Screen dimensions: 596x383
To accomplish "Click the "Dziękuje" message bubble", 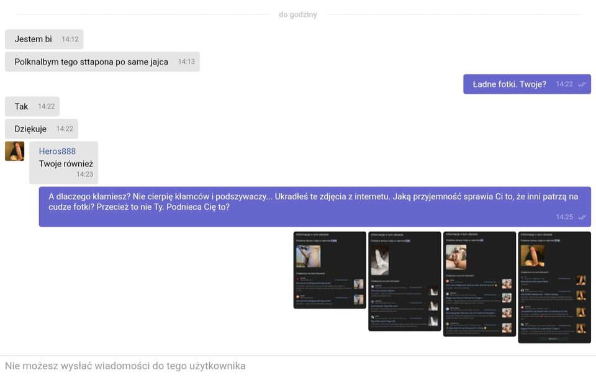I will [x=31, y=129].
